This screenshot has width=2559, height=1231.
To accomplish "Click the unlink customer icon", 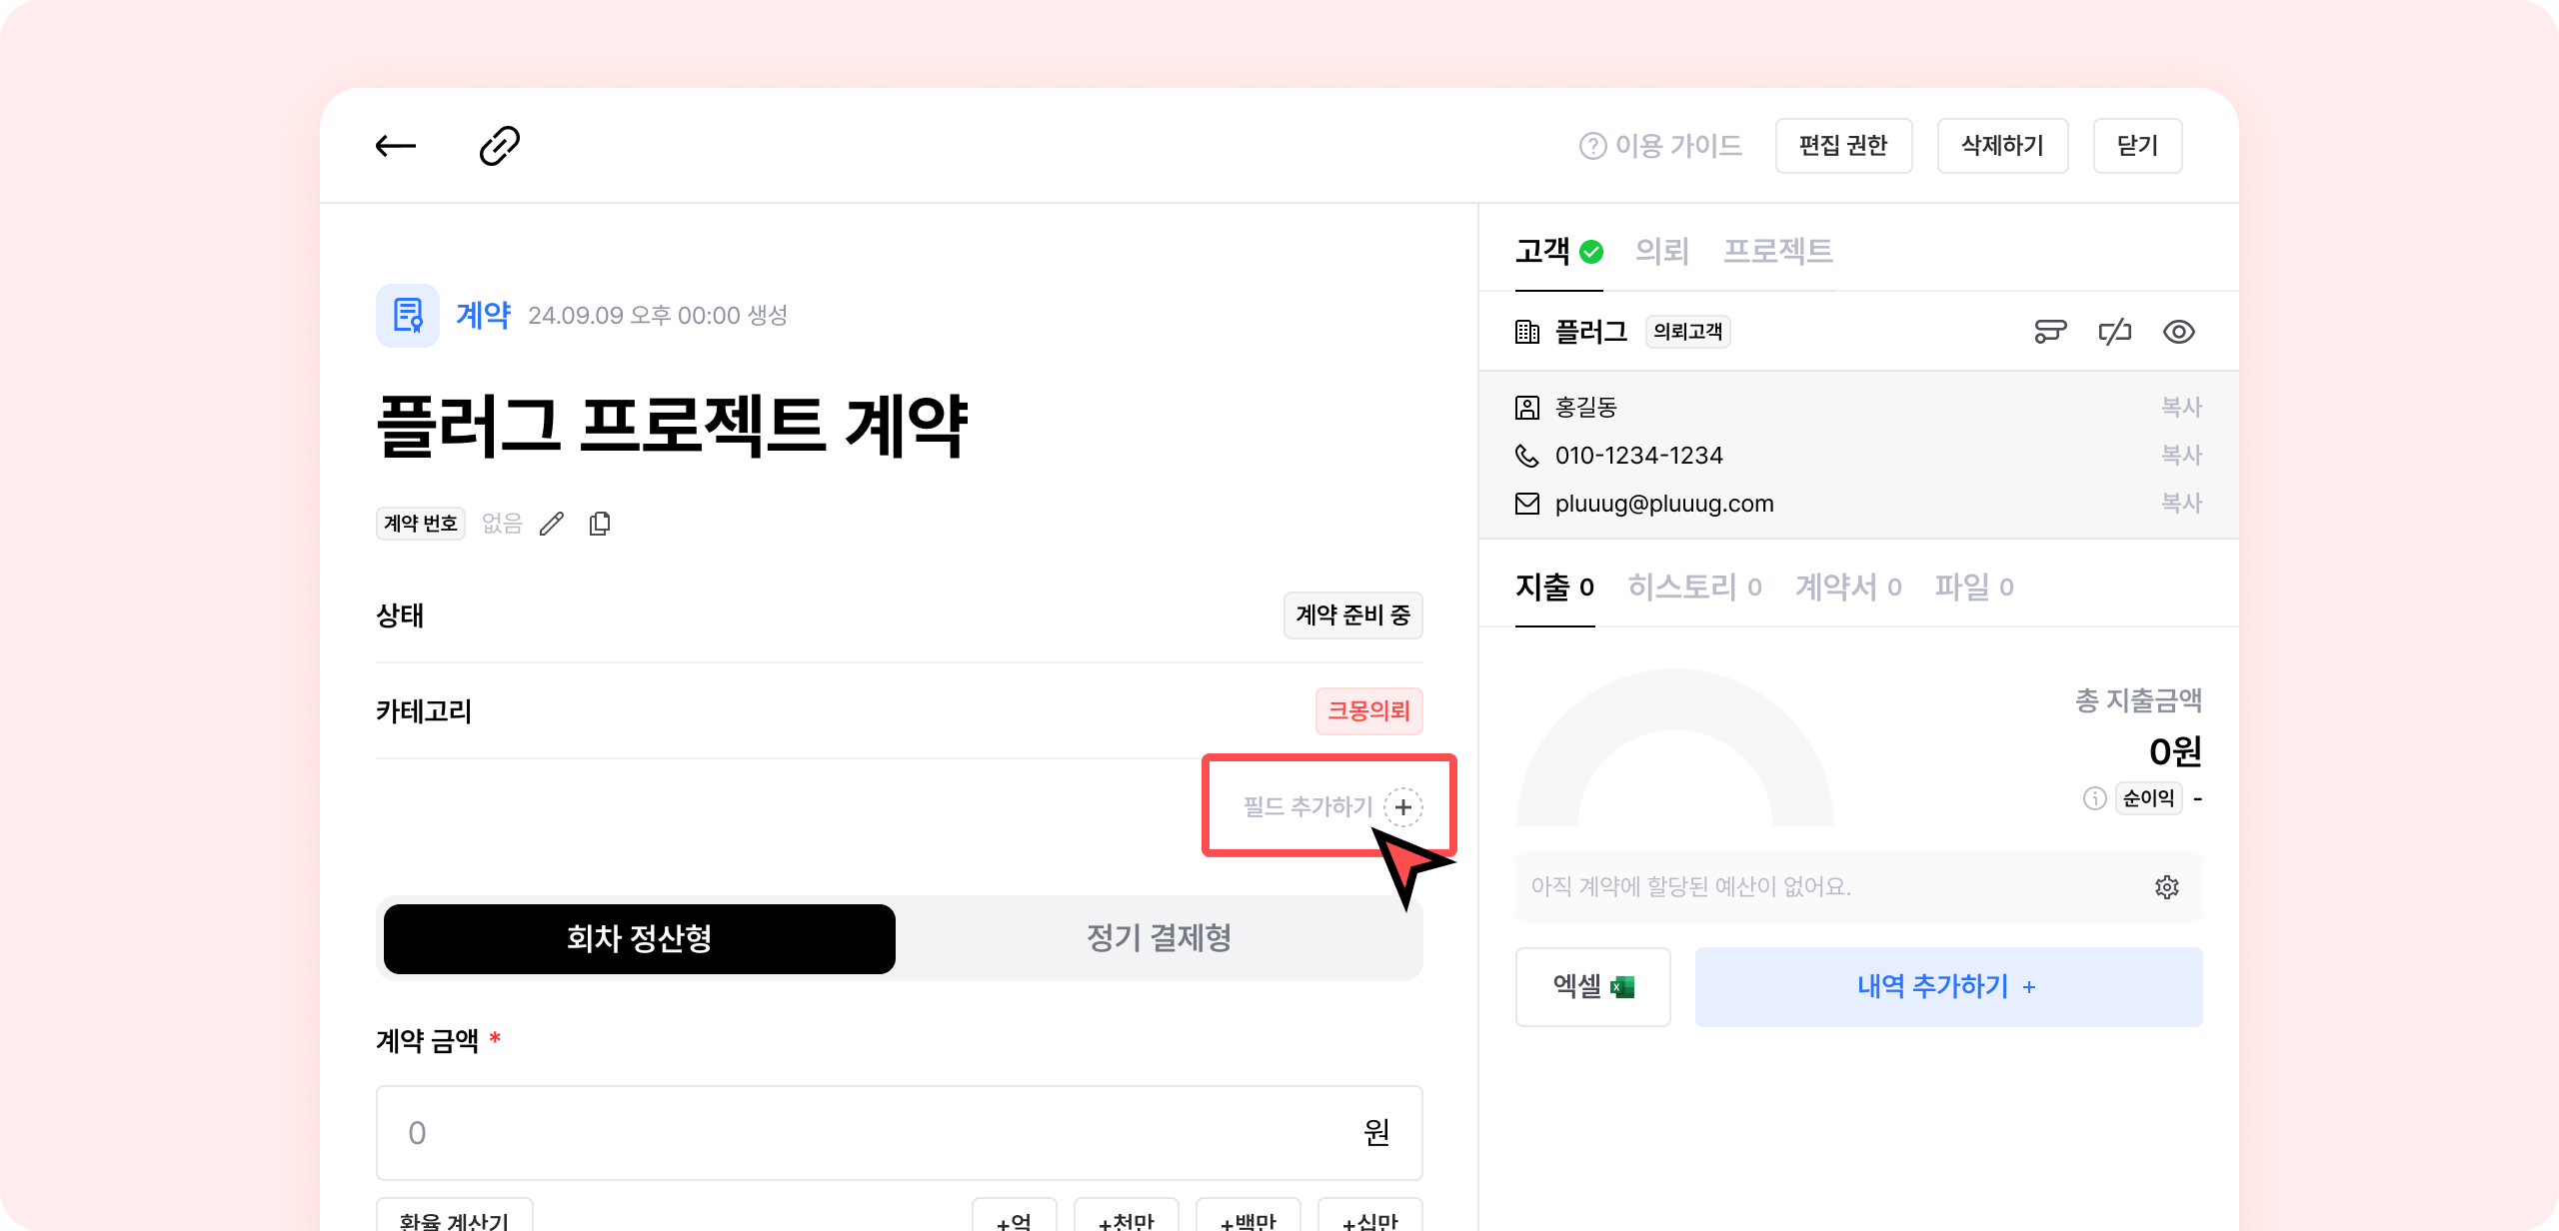I will [x=2114, y=332].
